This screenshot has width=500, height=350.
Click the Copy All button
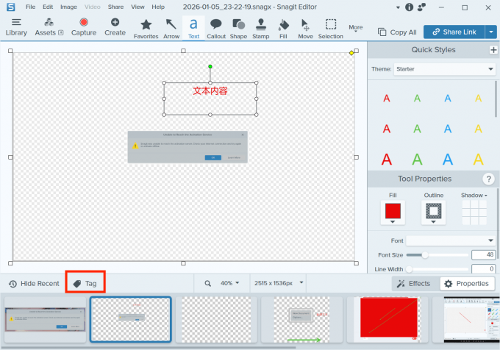(x=397, y=32)
